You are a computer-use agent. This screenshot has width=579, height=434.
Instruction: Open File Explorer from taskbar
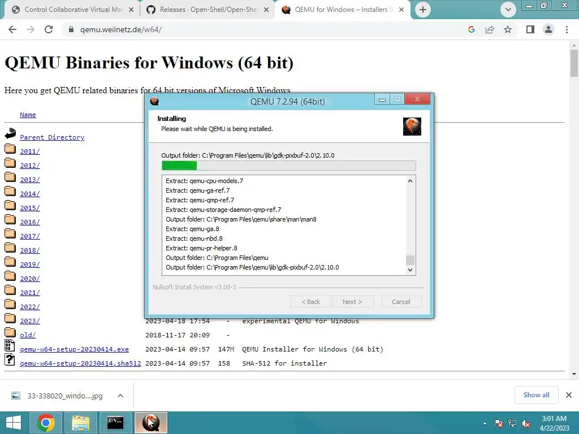[80, 423]
